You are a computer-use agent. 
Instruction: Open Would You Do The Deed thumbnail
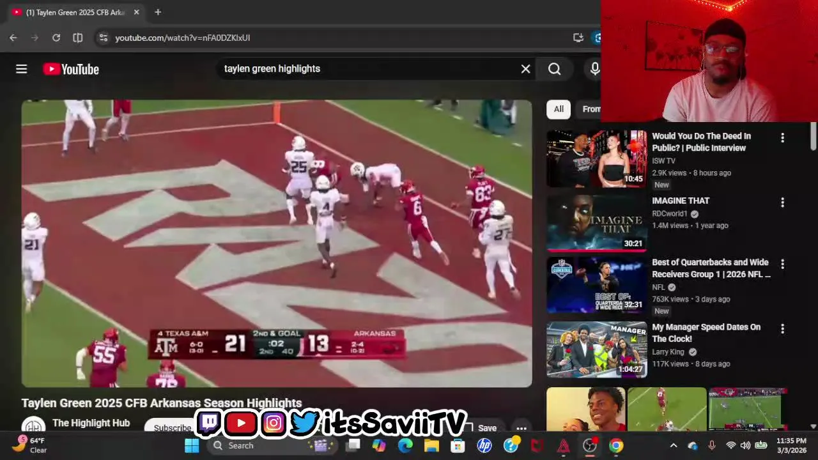point(596,158)
